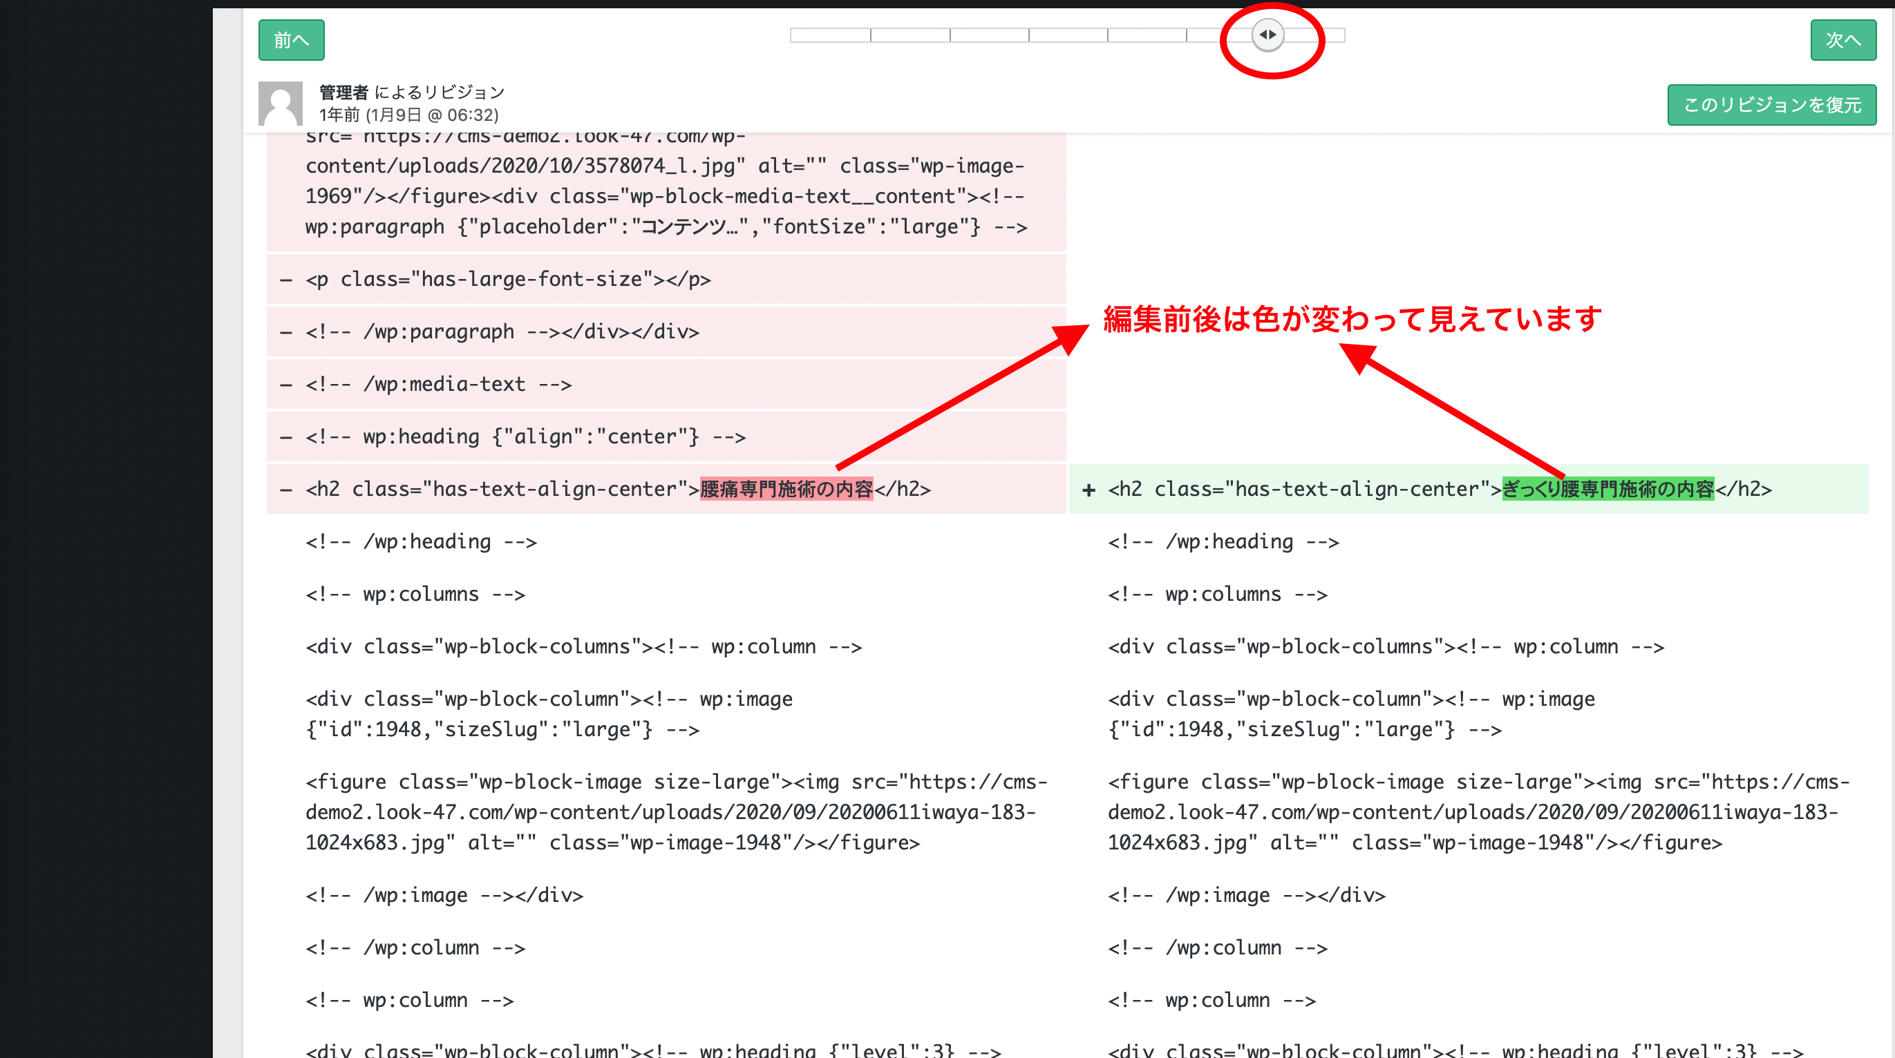Click the revision date 1月9日 @ 06:32

432,115
